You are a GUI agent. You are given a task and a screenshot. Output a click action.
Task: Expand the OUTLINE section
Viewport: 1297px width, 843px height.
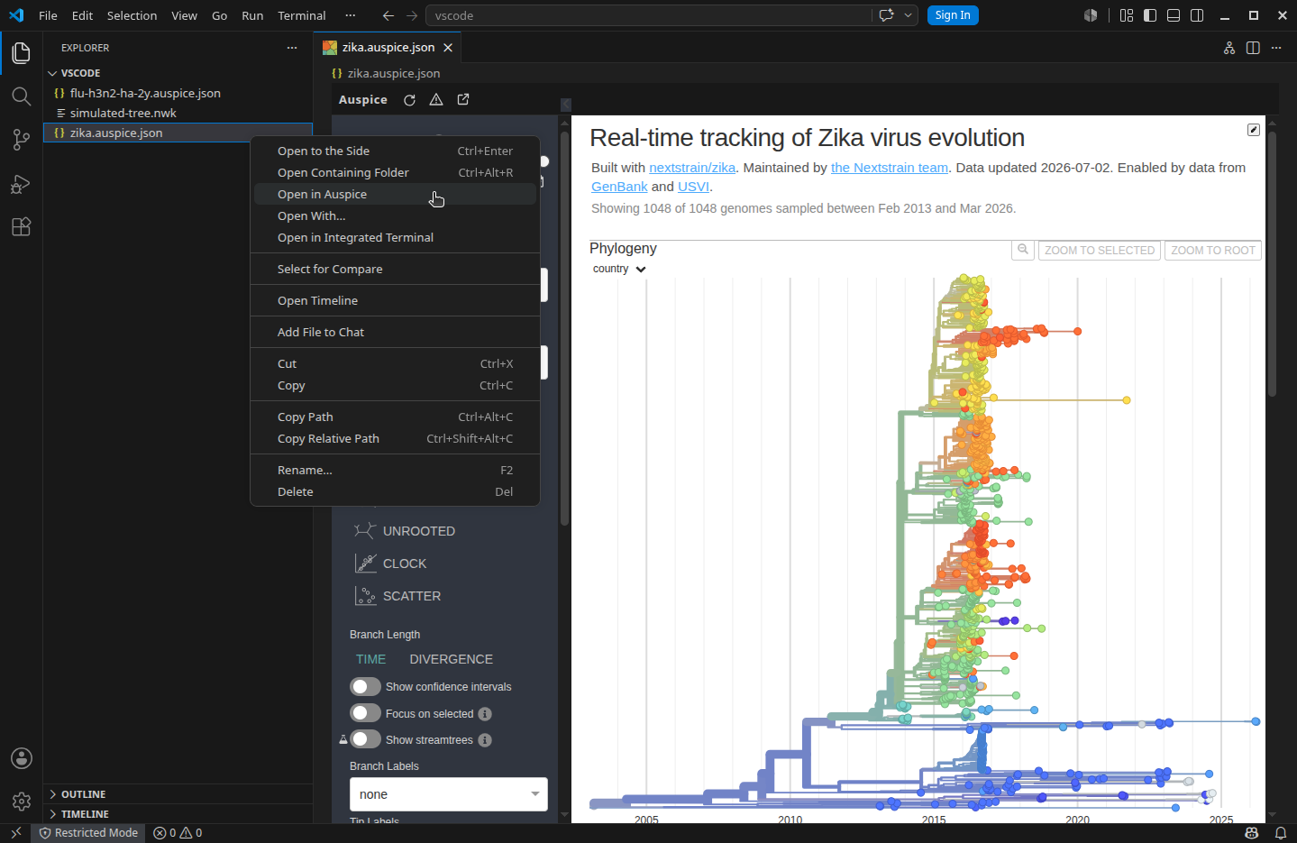pyautogui.click(x=178, y=794)
